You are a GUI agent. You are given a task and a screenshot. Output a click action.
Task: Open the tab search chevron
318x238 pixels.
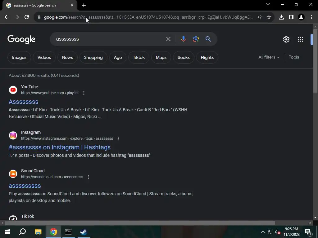click(x=268, y=4)
